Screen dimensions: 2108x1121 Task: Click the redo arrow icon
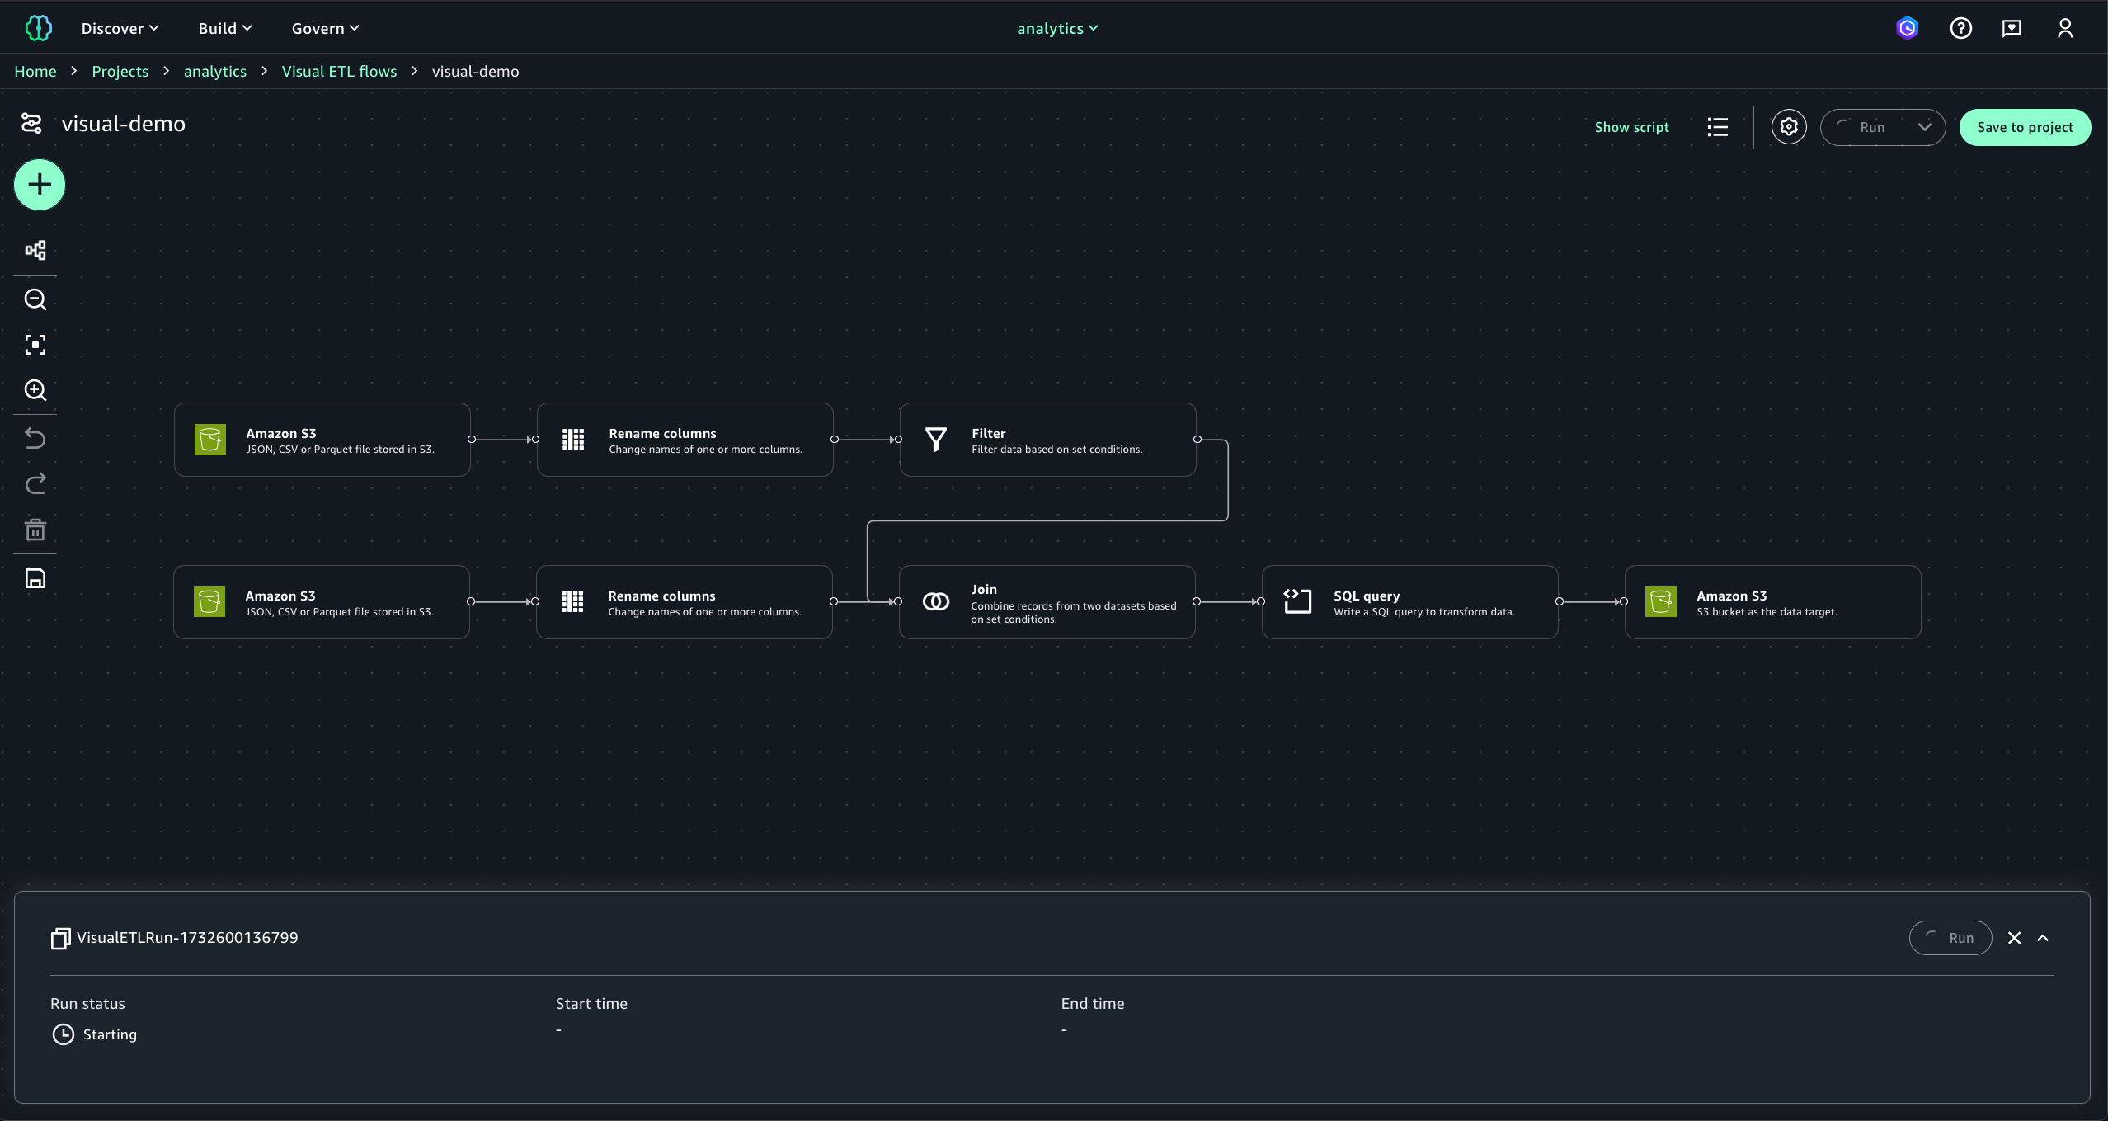pyautogui.click(x=35, y=484)
